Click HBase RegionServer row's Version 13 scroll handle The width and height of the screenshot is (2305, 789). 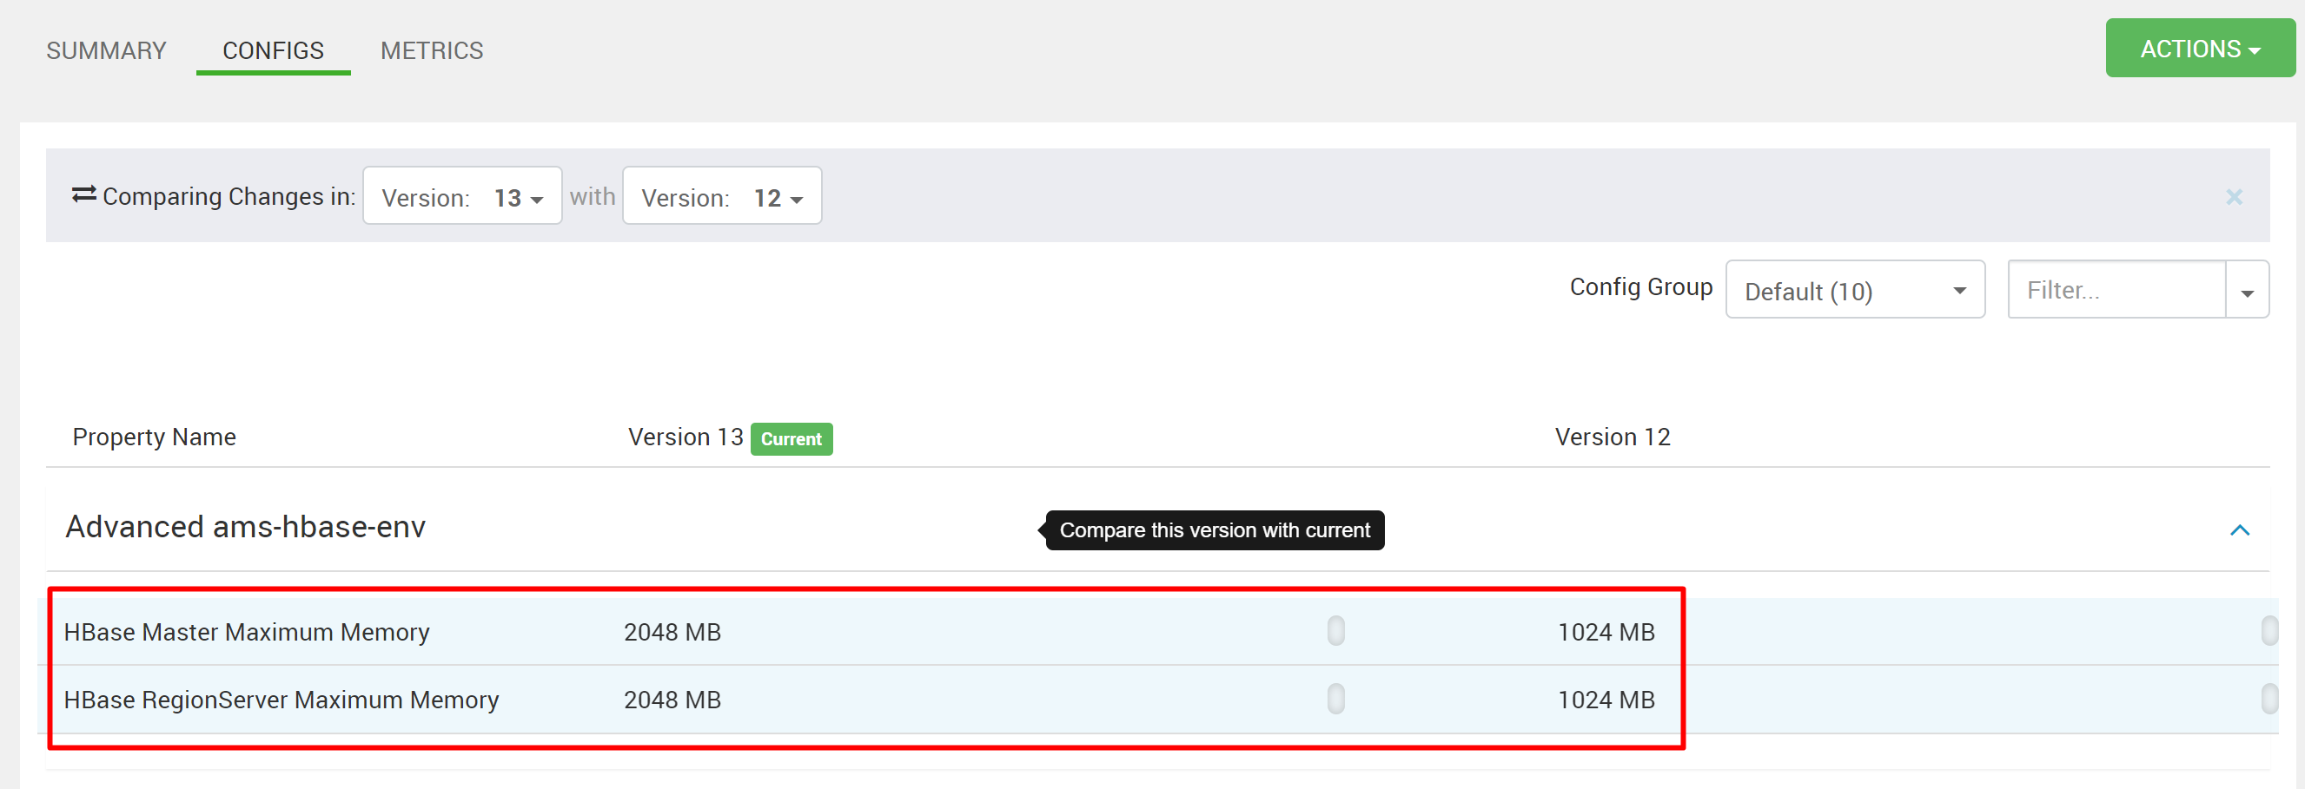coord(1335,699)
